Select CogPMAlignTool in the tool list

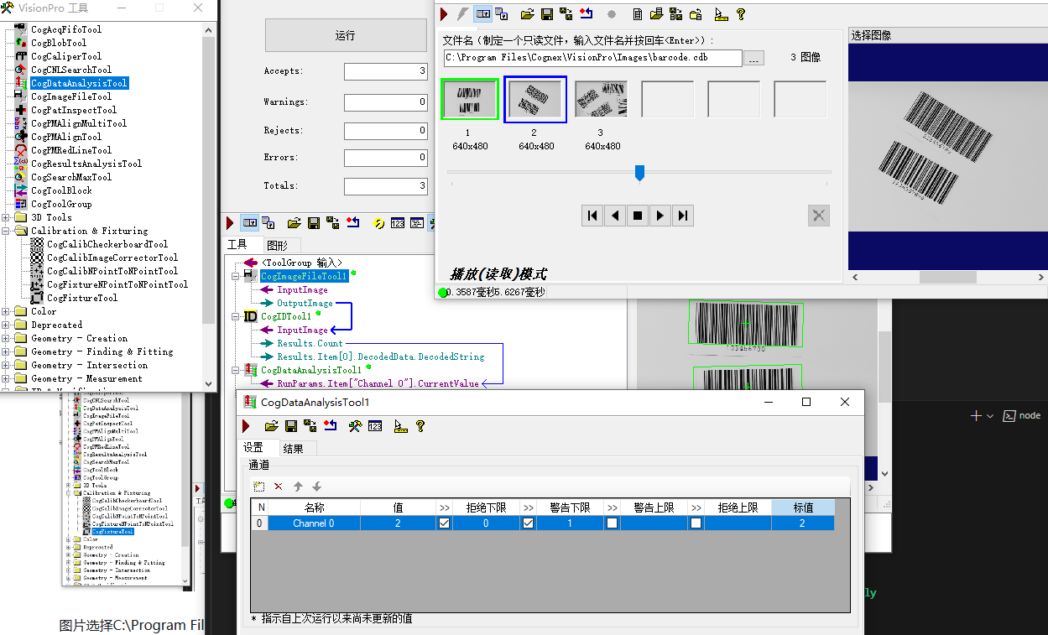click(66, 137)
